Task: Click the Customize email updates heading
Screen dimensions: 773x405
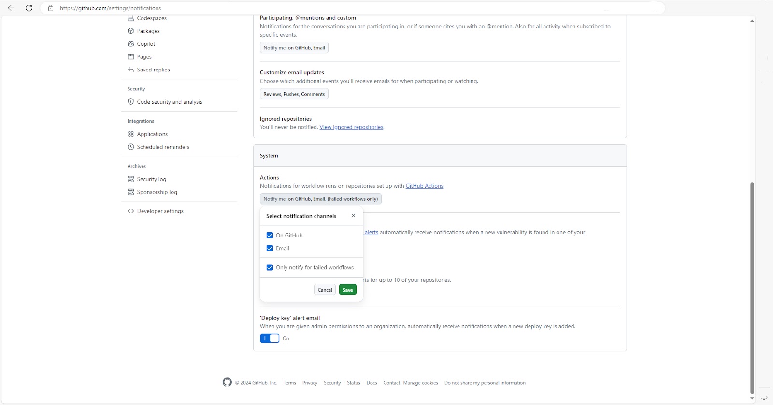Action: [x=292, y=72]
